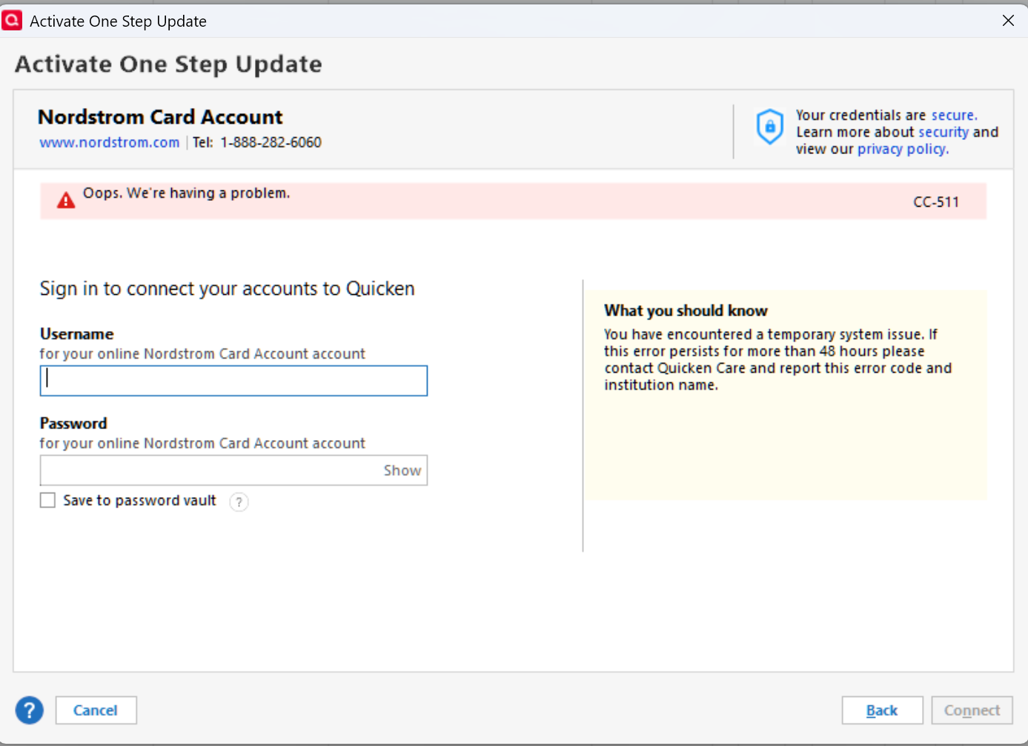
Task: Close the Activate One Step Update dialog
Action: [1008, 21]
